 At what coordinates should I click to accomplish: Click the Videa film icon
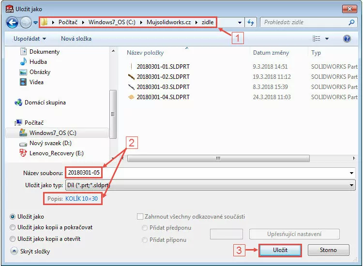coord(23,82)
